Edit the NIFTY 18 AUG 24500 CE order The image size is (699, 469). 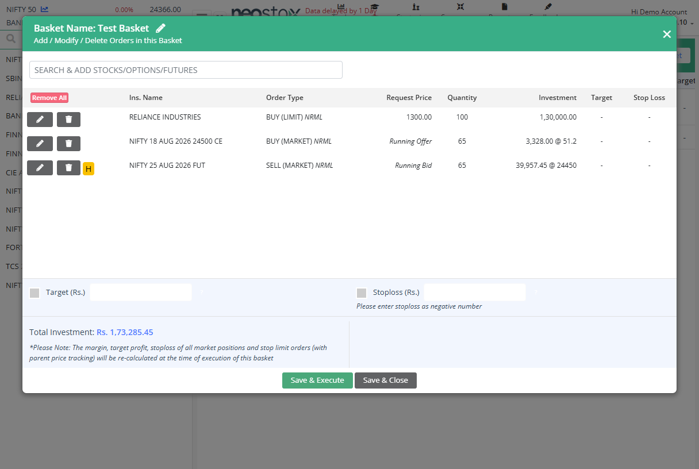[40, 143]
